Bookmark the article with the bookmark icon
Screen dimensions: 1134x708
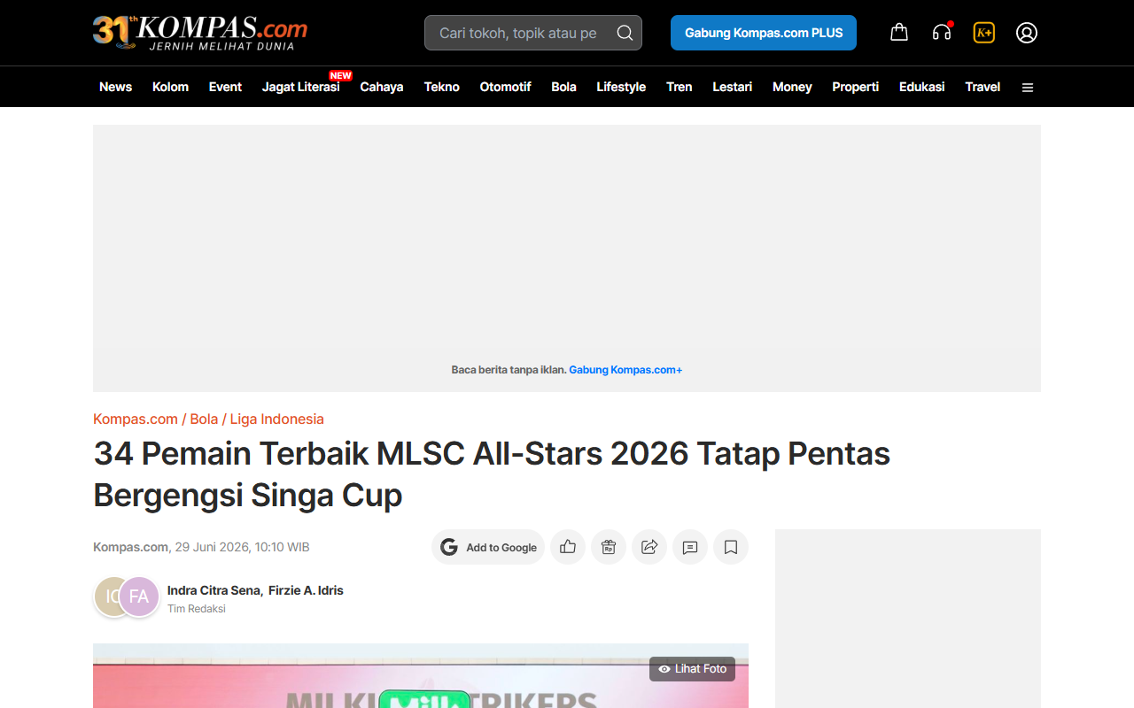(x=731, y=547)
